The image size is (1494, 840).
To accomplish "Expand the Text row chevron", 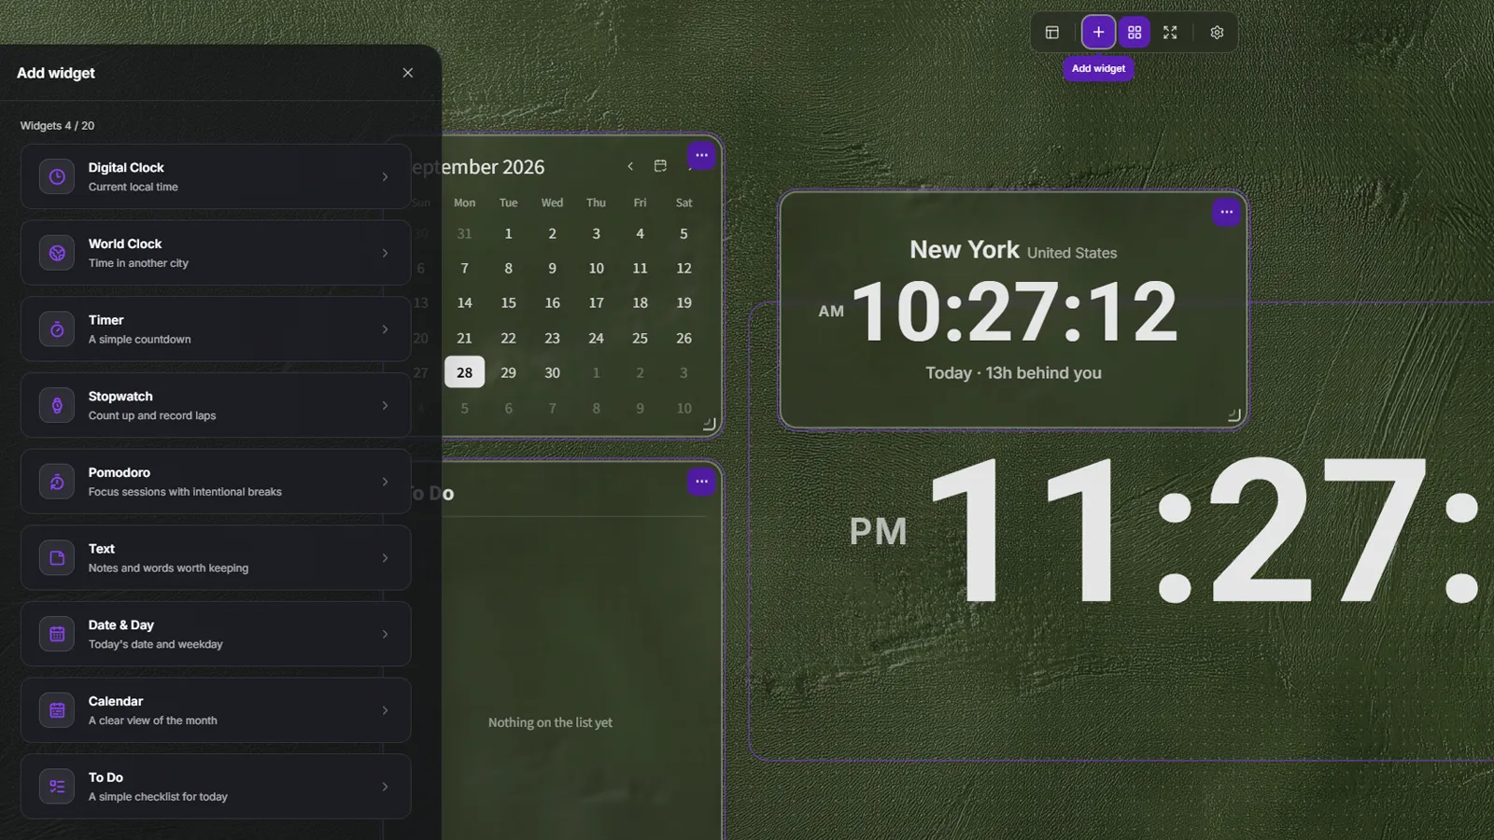I will (x=385, y=557).
